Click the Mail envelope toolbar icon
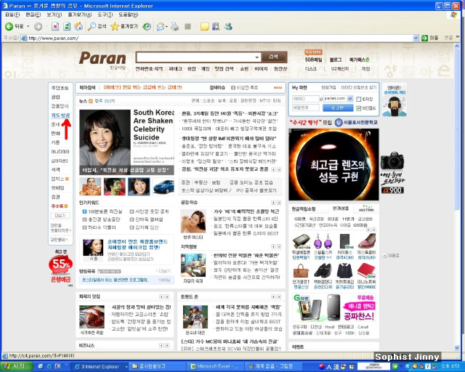The height and width of the screenshot is (372, 465). pyautogui.click(x=161, y=27)
